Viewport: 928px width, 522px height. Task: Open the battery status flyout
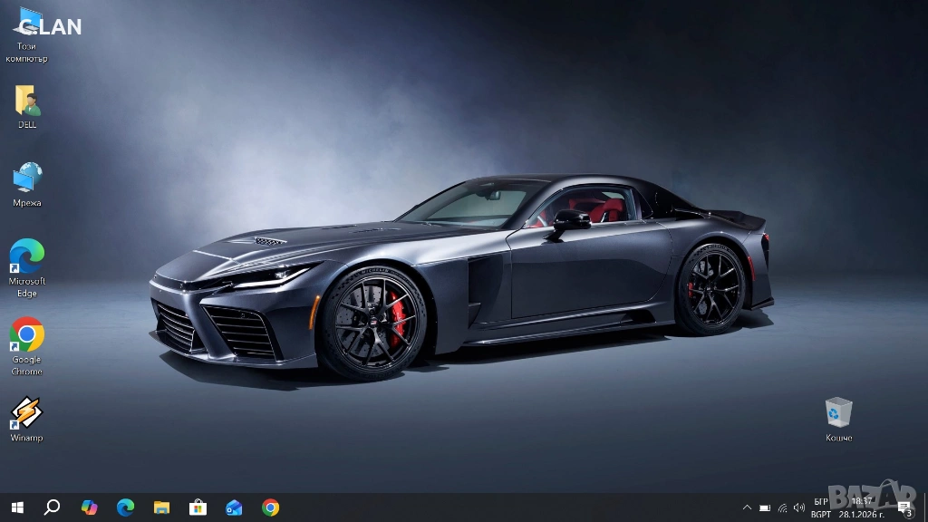(x=765, y=507)
